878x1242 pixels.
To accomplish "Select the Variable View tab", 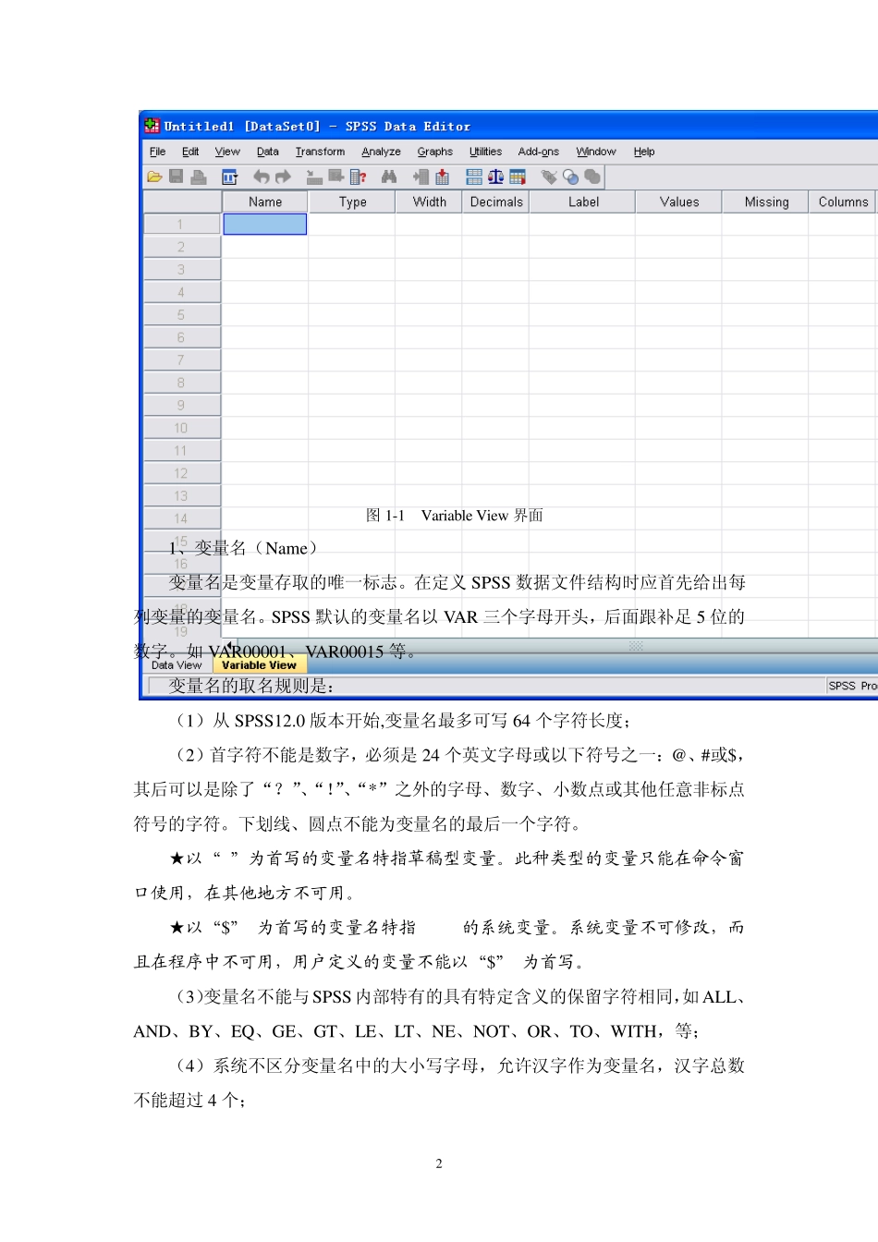I will tap(259, 665).
